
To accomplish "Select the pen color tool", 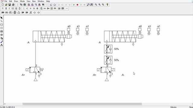I will [x=2, y=42].
